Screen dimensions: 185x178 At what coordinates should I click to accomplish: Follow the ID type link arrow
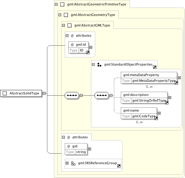point(88,52)
